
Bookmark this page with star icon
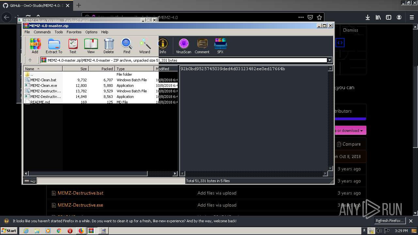(x=319, y=17)
